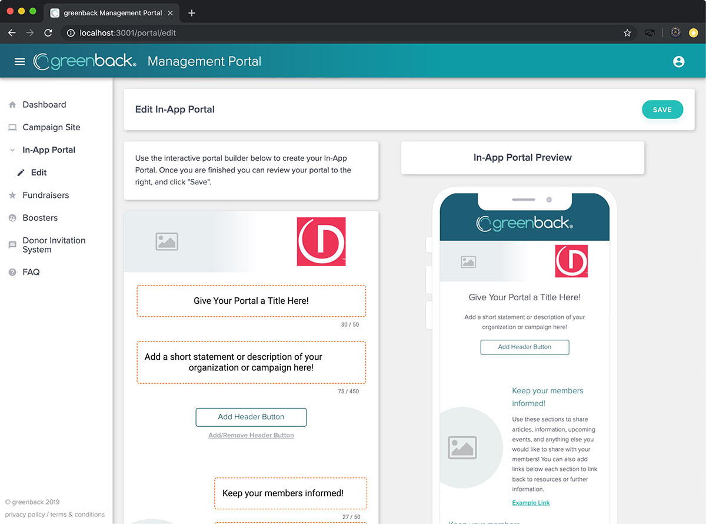Select Edit under In-App Portal

click(x=39, y=173)
